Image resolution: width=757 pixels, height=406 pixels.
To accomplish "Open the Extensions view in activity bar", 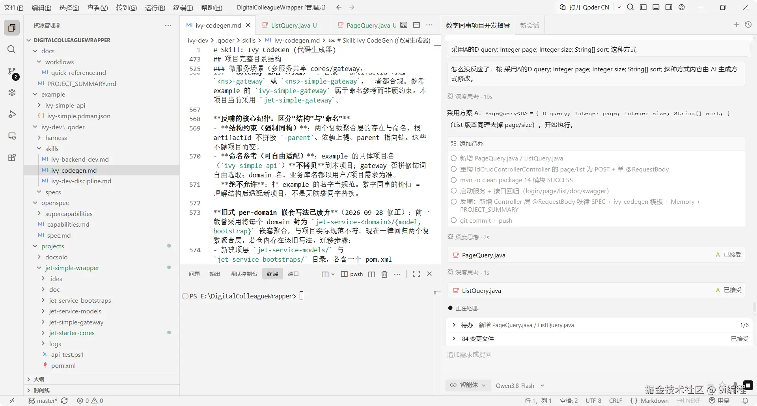I will [12, 158].
